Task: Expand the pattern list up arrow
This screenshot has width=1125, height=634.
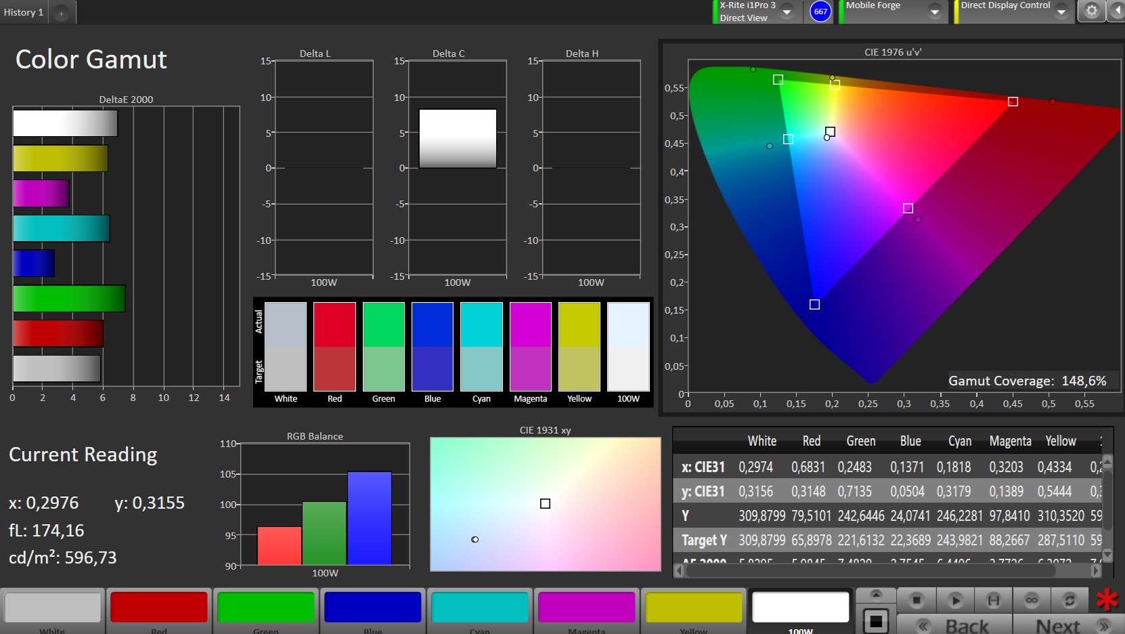Action: (x=876, y=595)
